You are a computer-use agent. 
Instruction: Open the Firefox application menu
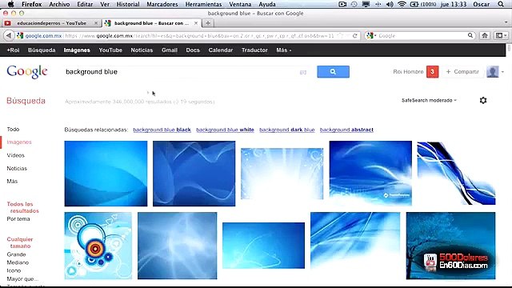[x=32, y=4]
